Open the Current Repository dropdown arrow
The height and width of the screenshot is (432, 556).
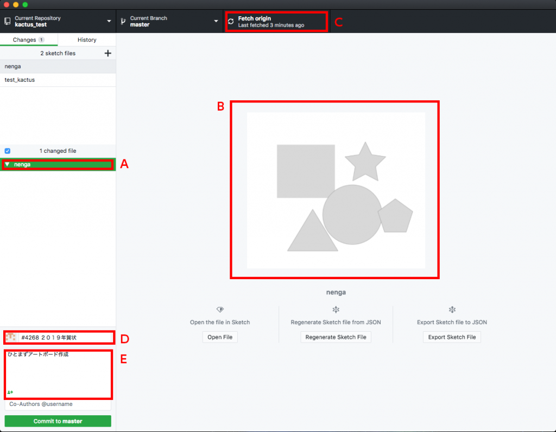pyautogui.click(x=109, y=21)
